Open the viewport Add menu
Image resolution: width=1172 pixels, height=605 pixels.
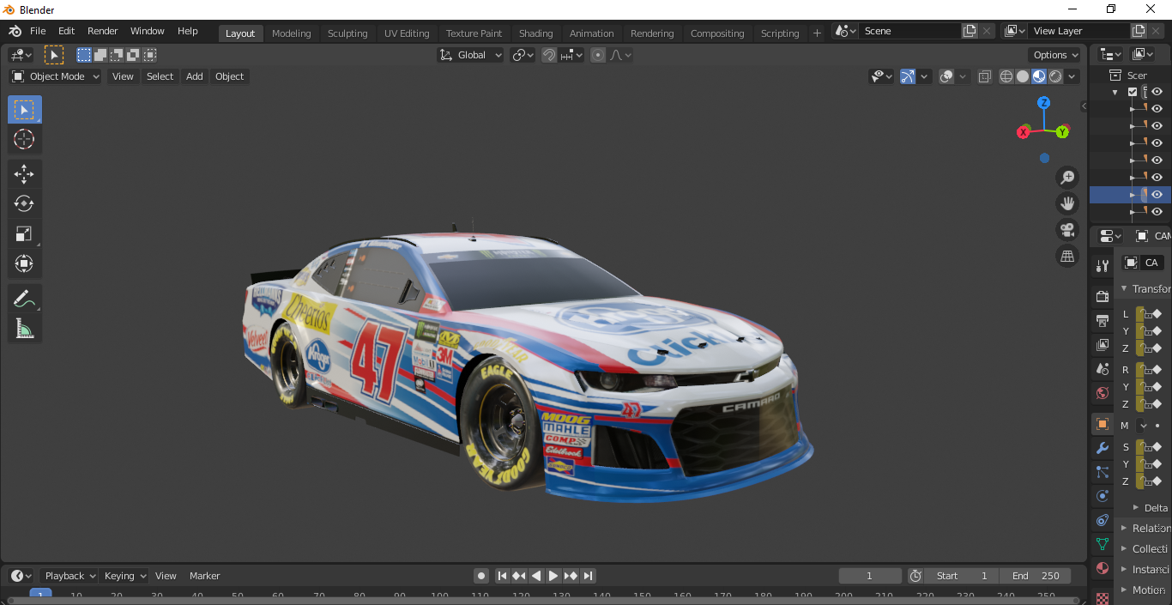coord(195,76)
